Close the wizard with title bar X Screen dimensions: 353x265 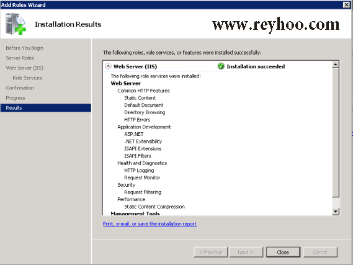coord(346,5)
